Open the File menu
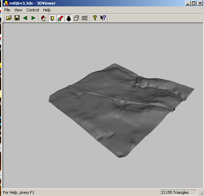 click(7, 10)
